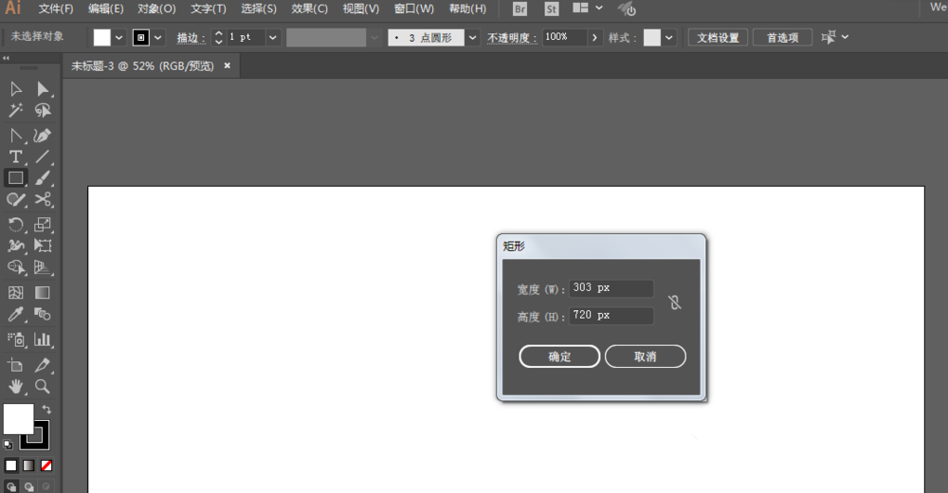This screenshot has width=948, height=493.
Task: Open stroke weight dropdown
Action: 273,38
